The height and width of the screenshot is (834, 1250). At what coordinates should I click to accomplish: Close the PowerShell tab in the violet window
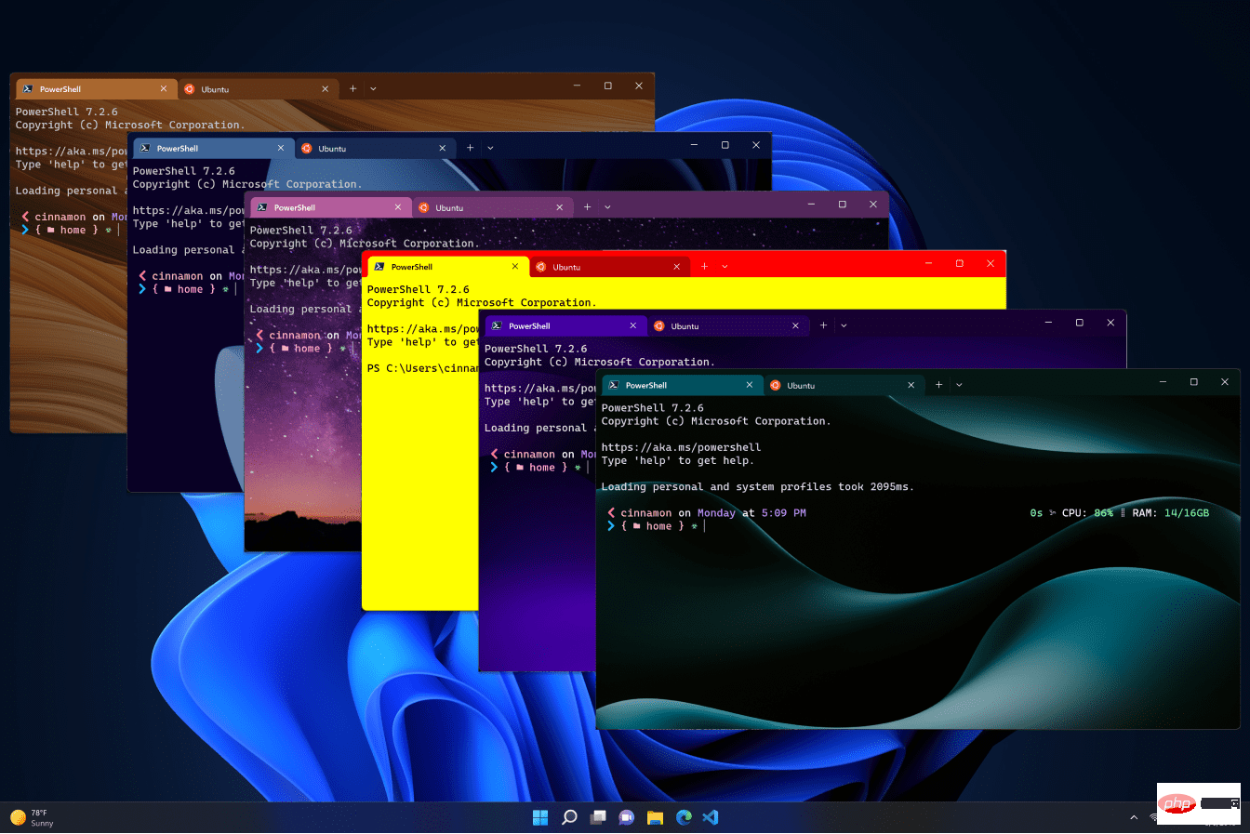click(x=632, y=325)
